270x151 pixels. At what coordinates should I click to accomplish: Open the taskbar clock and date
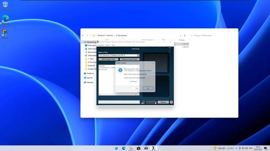click(258, 148)
